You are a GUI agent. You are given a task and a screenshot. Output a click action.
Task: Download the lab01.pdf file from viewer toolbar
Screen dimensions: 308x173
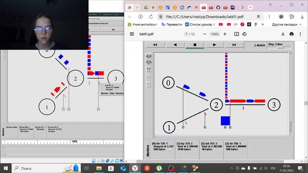(x=283, y=34)
